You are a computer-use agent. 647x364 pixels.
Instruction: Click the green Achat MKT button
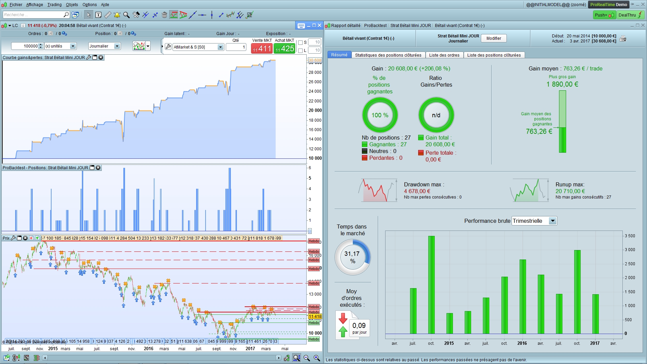(285, 49)
